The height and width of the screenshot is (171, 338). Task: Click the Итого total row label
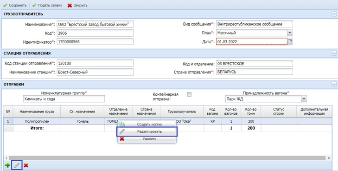[37, 128]
